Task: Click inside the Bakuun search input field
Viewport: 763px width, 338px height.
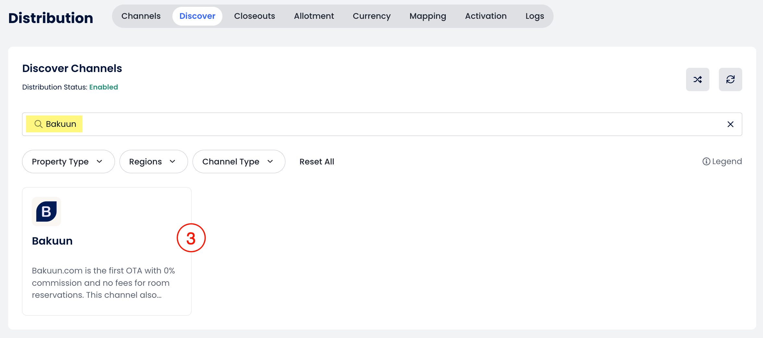Action: click(x=382, y=124)
